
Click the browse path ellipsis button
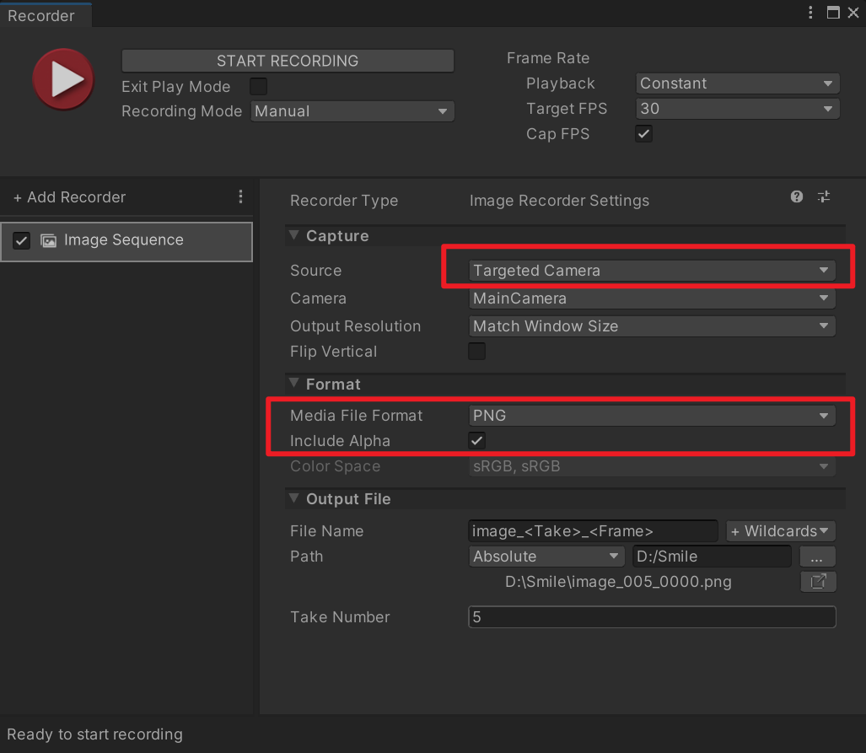coord(817,557)
